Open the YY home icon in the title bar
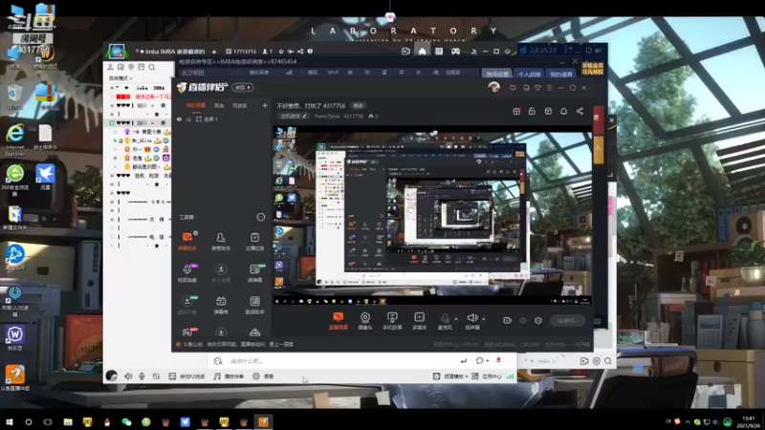Screen dimensions: 765x430 [422, 52]
